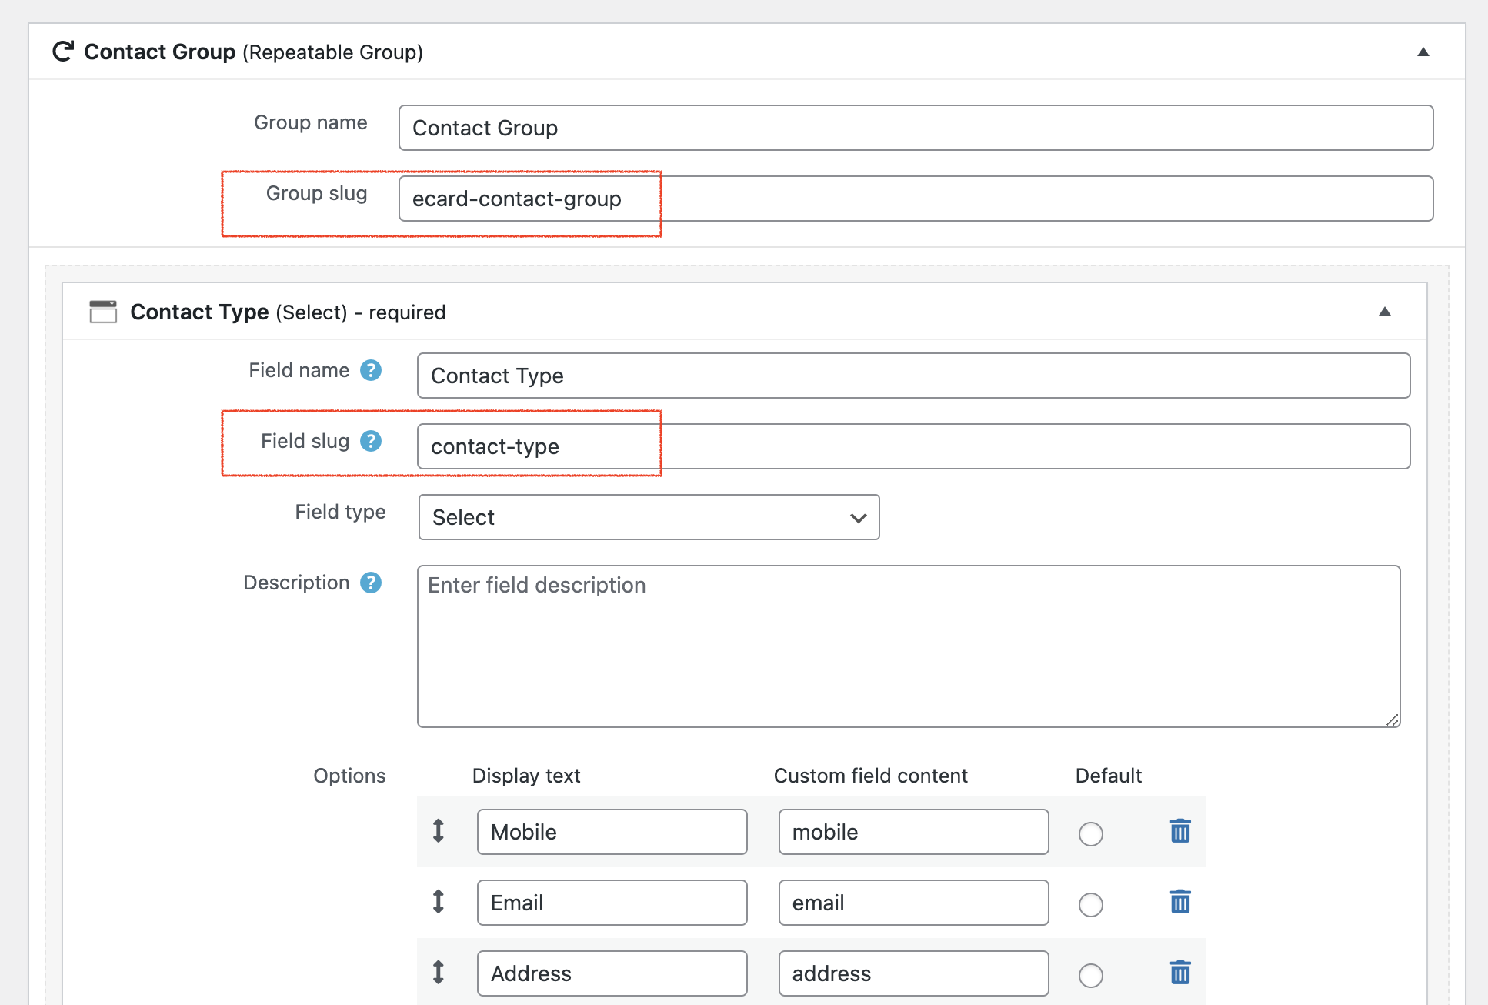Open the Field name help icon
The height and width of the screenshot is (1005, 1488).
pos(371,370)
